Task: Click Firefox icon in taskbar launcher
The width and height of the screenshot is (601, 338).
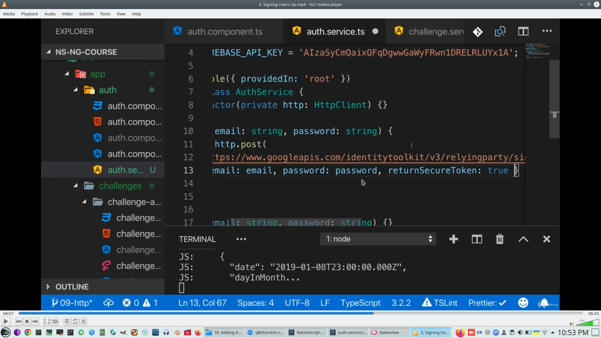Action: [x=198, y=332]
